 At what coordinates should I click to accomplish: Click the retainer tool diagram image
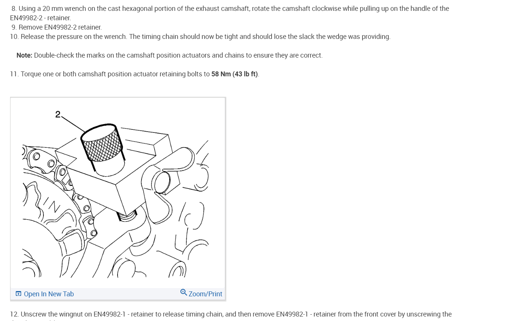pyautogui.click(x=118, y=193)
